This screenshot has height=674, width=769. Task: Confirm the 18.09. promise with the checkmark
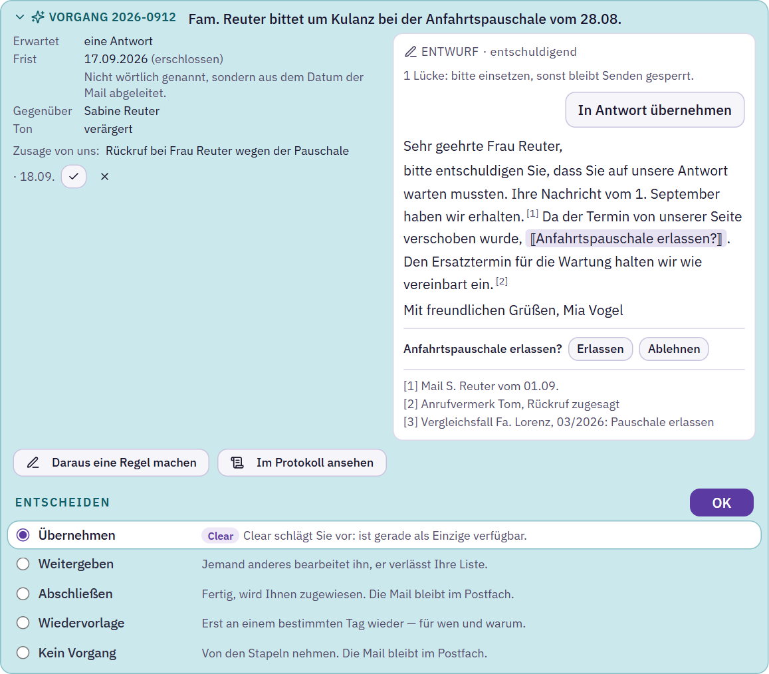[x=74, y=177]
